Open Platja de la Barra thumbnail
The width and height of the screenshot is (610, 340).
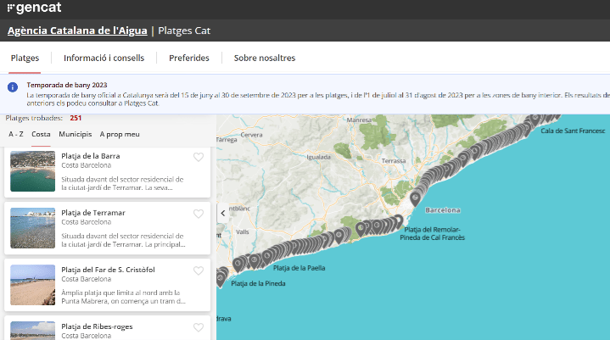click(33, 171)
